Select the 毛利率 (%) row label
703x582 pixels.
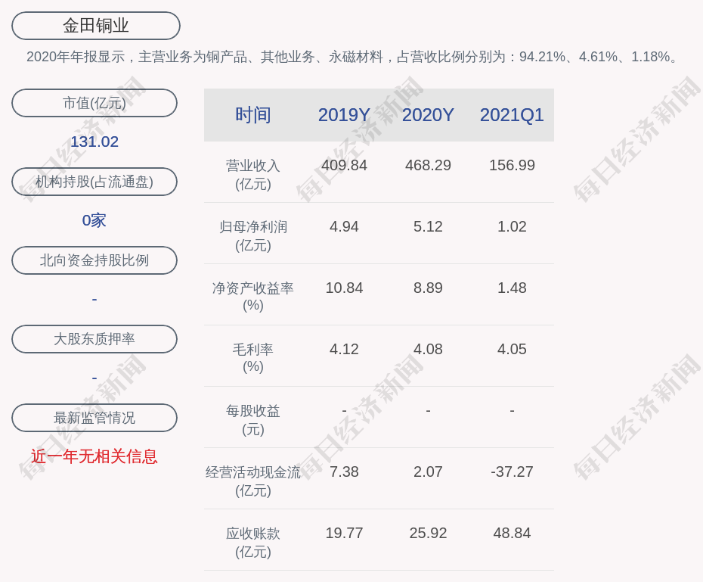pos(253,358)
